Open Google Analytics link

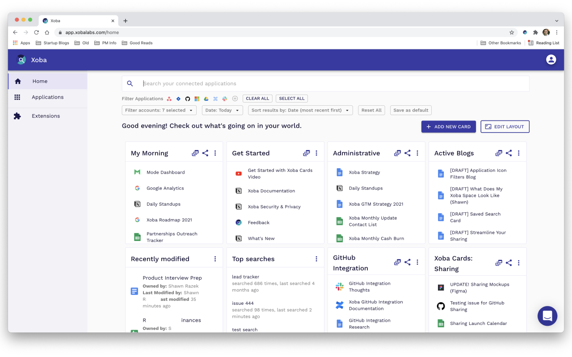(x=165, y=188)
